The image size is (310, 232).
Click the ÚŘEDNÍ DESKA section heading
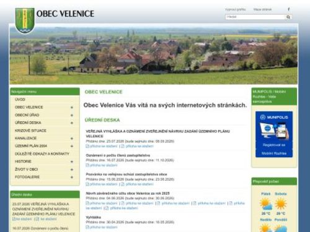[x=102, y=120]
